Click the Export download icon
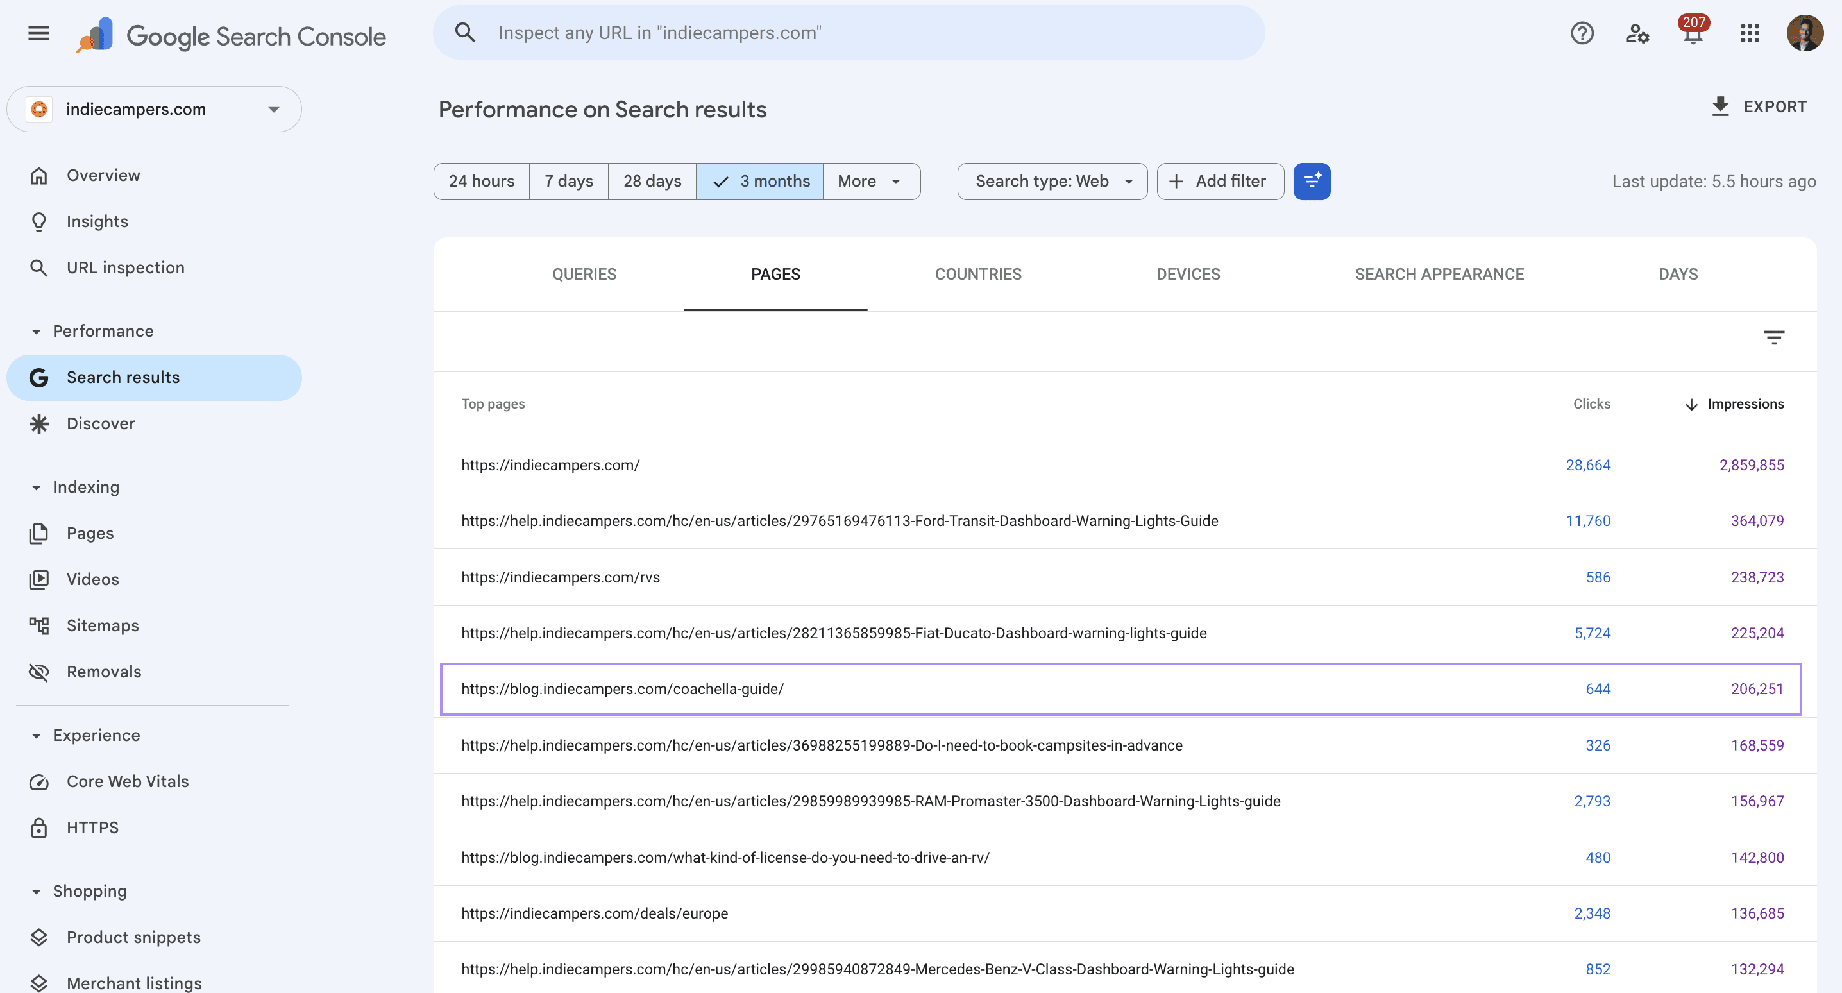Screen dimensions: 1842x993 tap(1720, 106)
